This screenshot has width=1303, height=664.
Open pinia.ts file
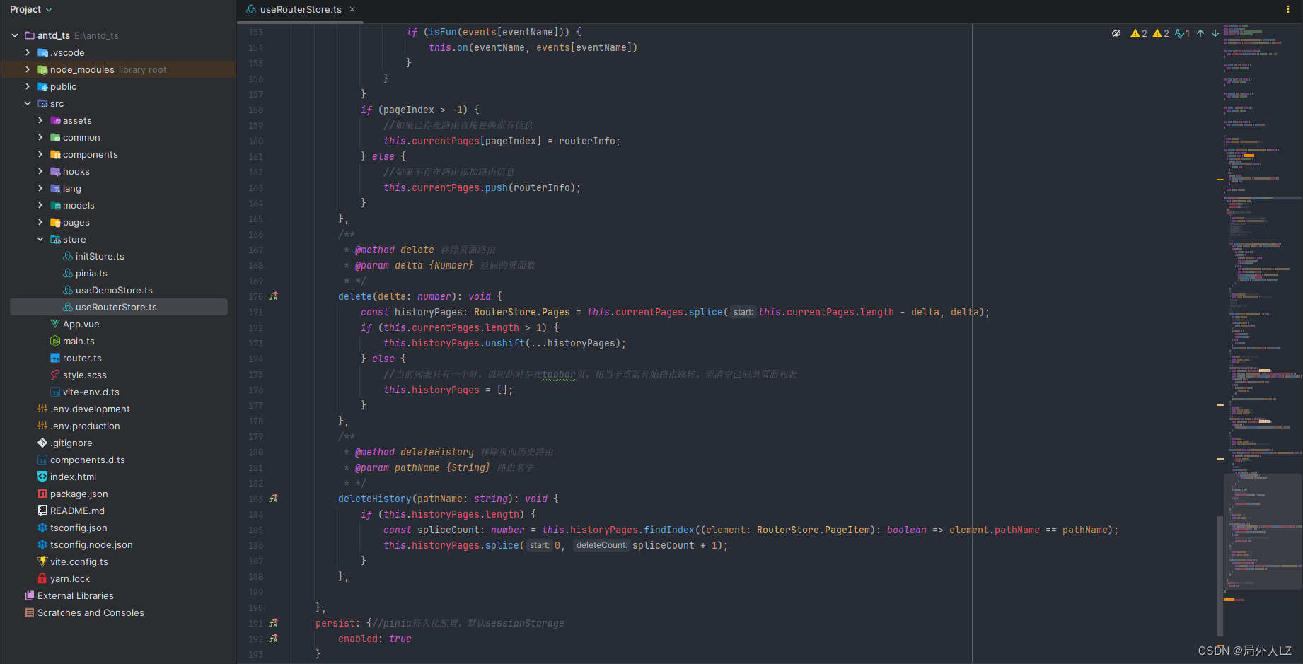[x=91, y=273]
